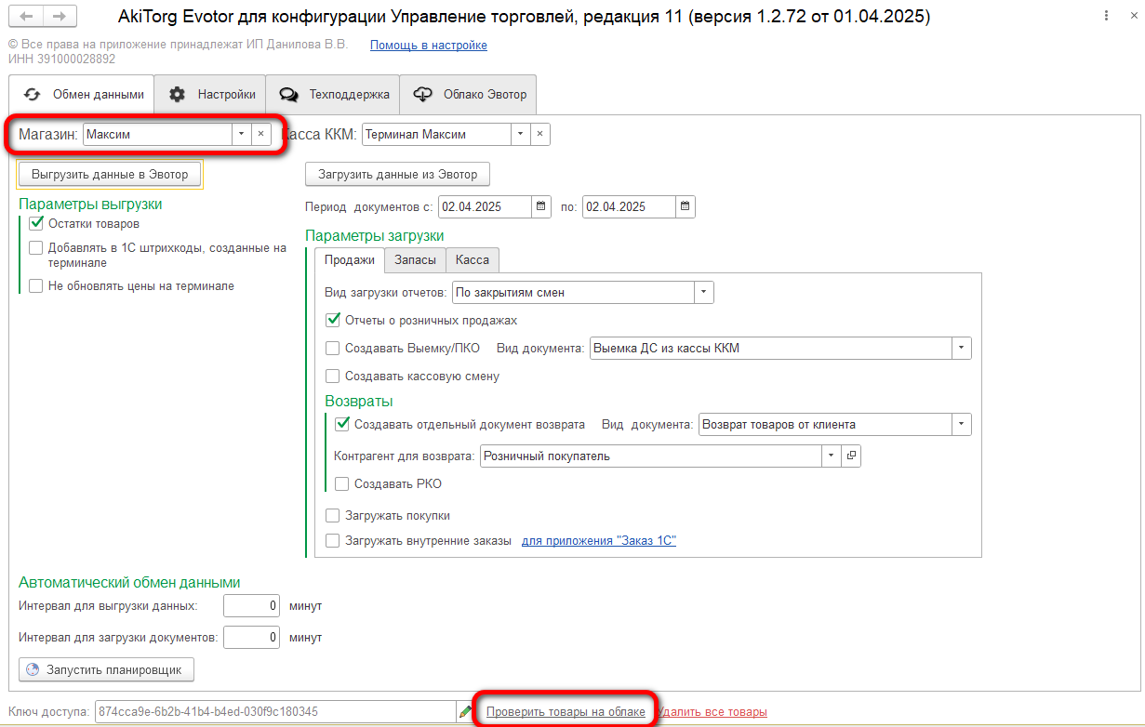Enable Загружать внутренние заказы checkbox
This screenshot has height=727, width=1145.
(333, 540)
